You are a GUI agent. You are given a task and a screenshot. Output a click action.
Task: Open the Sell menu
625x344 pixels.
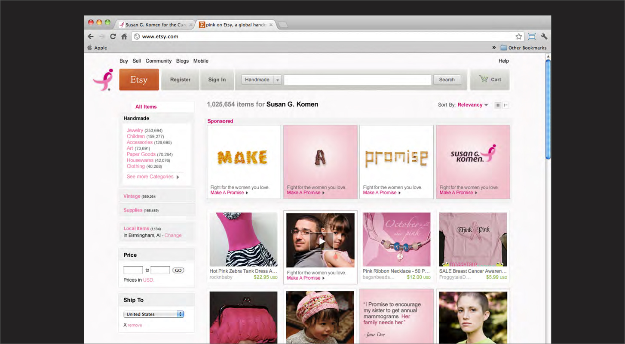click(137, 61)
